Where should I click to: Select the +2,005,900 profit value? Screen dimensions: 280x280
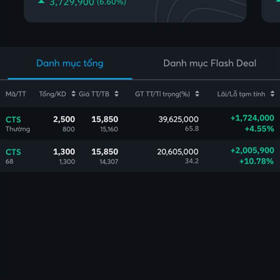point(252,150)
